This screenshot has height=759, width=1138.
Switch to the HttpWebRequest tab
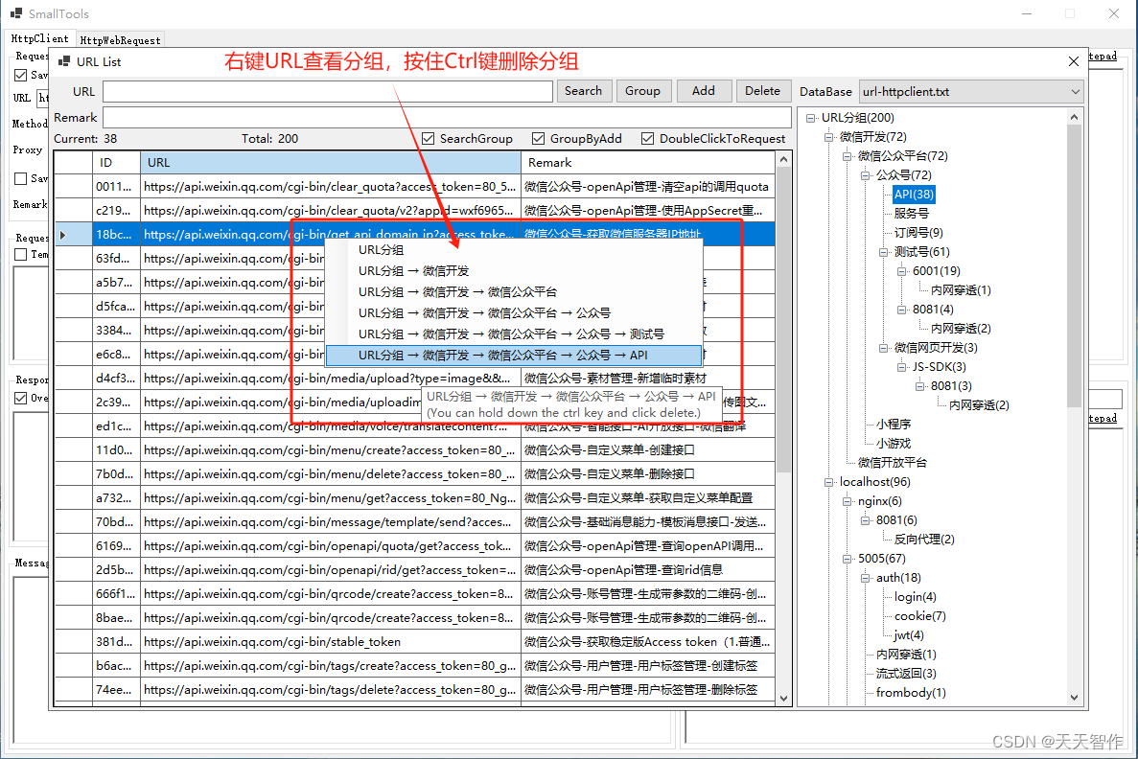[119, 39]
